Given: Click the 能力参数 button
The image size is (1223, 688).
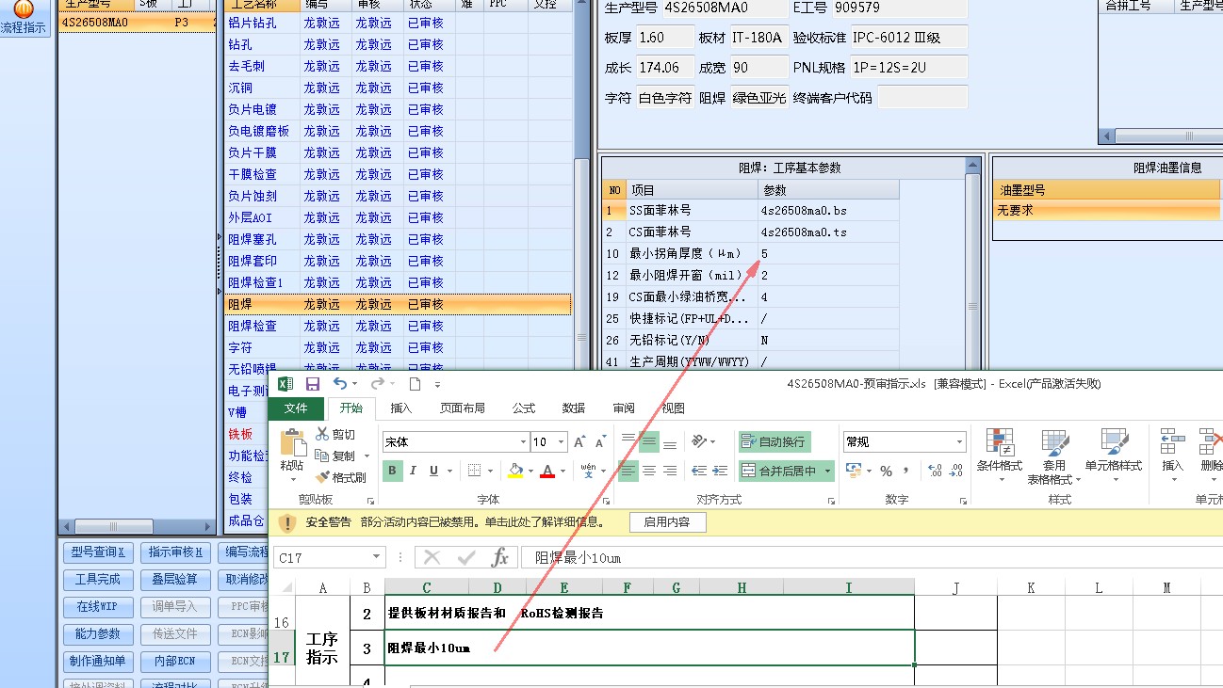Looking at the screenshot, I should tap(98, 634).
